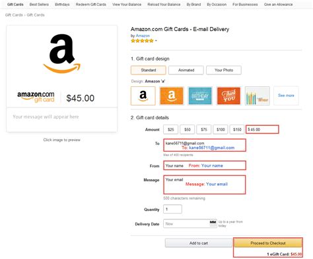Viewport: 313px width, 259px height.
Task: Open the Amazon seller link
Action: [x=143, y=36]
